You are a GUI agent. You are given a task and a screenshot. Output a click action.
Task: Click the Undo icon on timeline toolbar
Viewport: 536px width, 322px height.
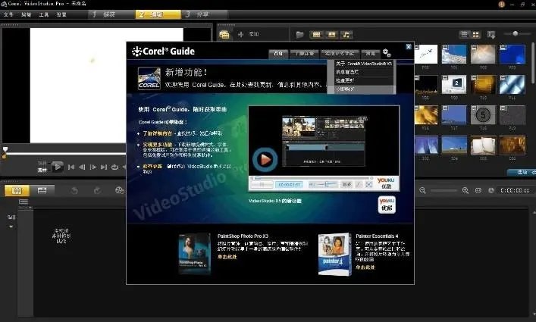tap(74, 190)
